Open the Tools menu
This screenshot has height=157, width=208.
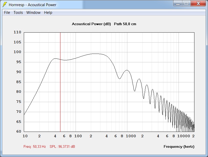(18, 13)
